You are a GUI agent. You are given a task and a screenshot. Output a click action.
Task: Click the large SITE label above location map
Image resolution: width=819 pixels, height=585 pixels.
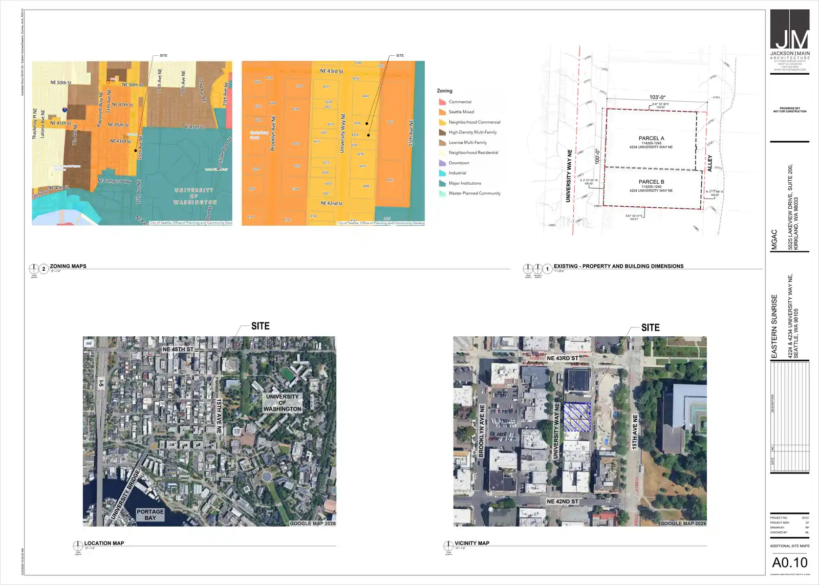coord(260,326)
